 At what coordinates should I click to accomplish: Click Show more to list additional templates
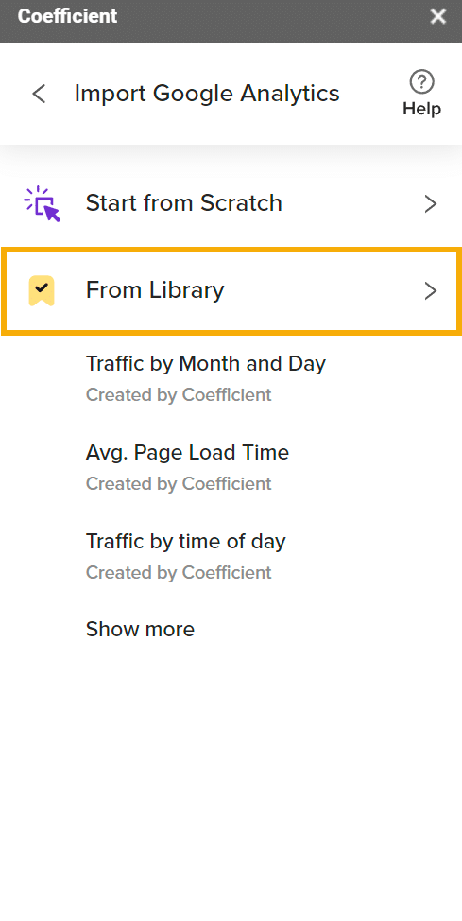coord(140,629)
